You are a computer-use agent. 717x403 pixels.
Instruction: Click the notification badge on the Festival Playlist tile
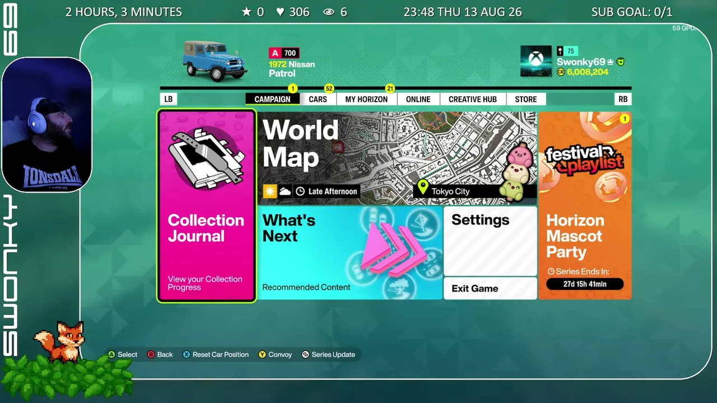tap(625, 119)
